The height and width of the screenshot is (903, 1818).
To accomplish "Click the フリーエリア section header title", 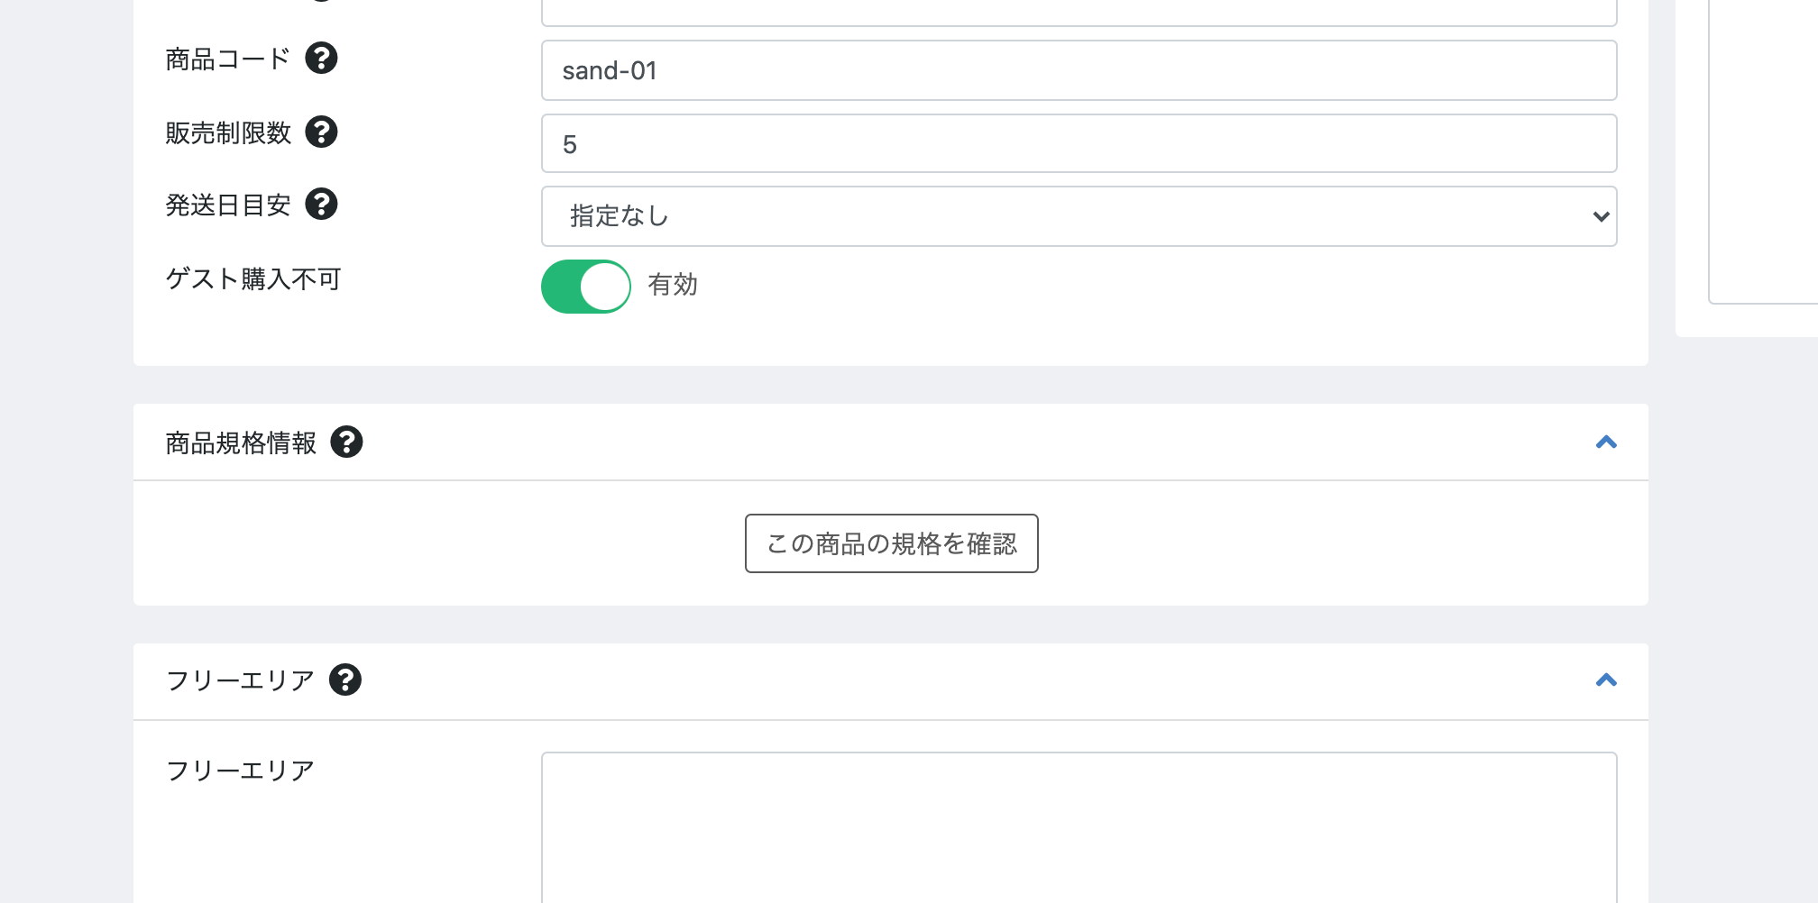I will (240, 680).
